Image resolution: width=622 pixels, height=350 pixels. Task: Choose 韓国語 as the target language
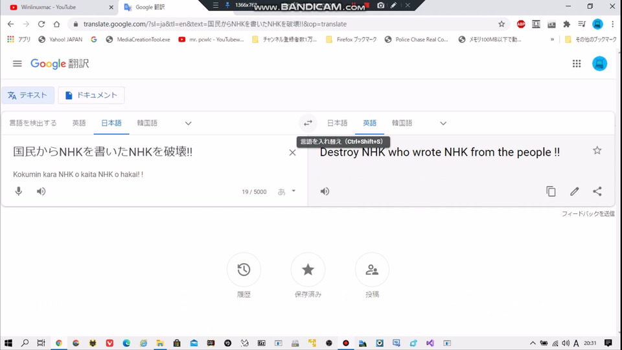tap(402, 123)
